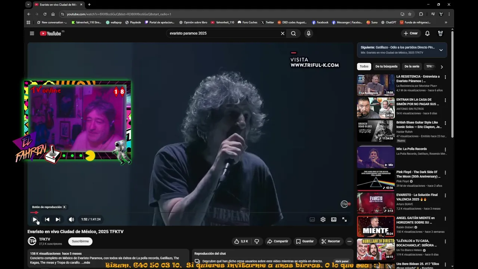Enter full screen mode
Viewport: 478px width, 269px height.
pos(344,219)
